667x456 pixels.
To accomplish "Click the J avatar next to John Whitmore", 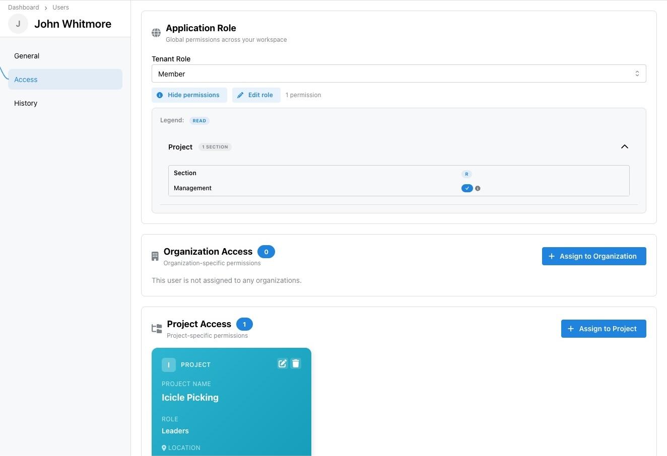I will pyautogui.click(x=18, y=23).
